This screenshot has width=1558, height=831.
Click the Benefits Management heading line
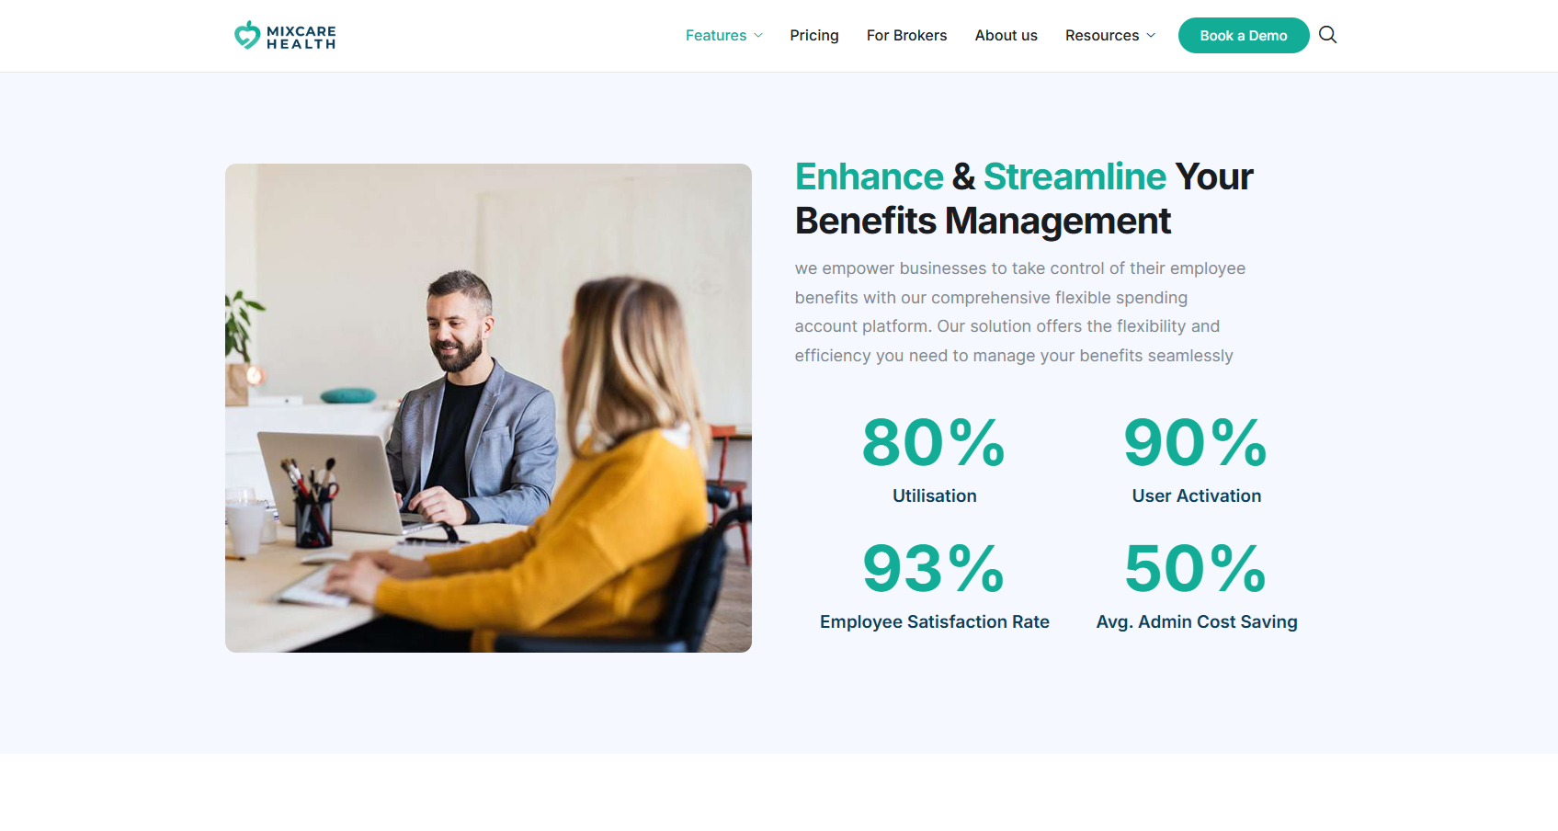click(x=982, y=222)
